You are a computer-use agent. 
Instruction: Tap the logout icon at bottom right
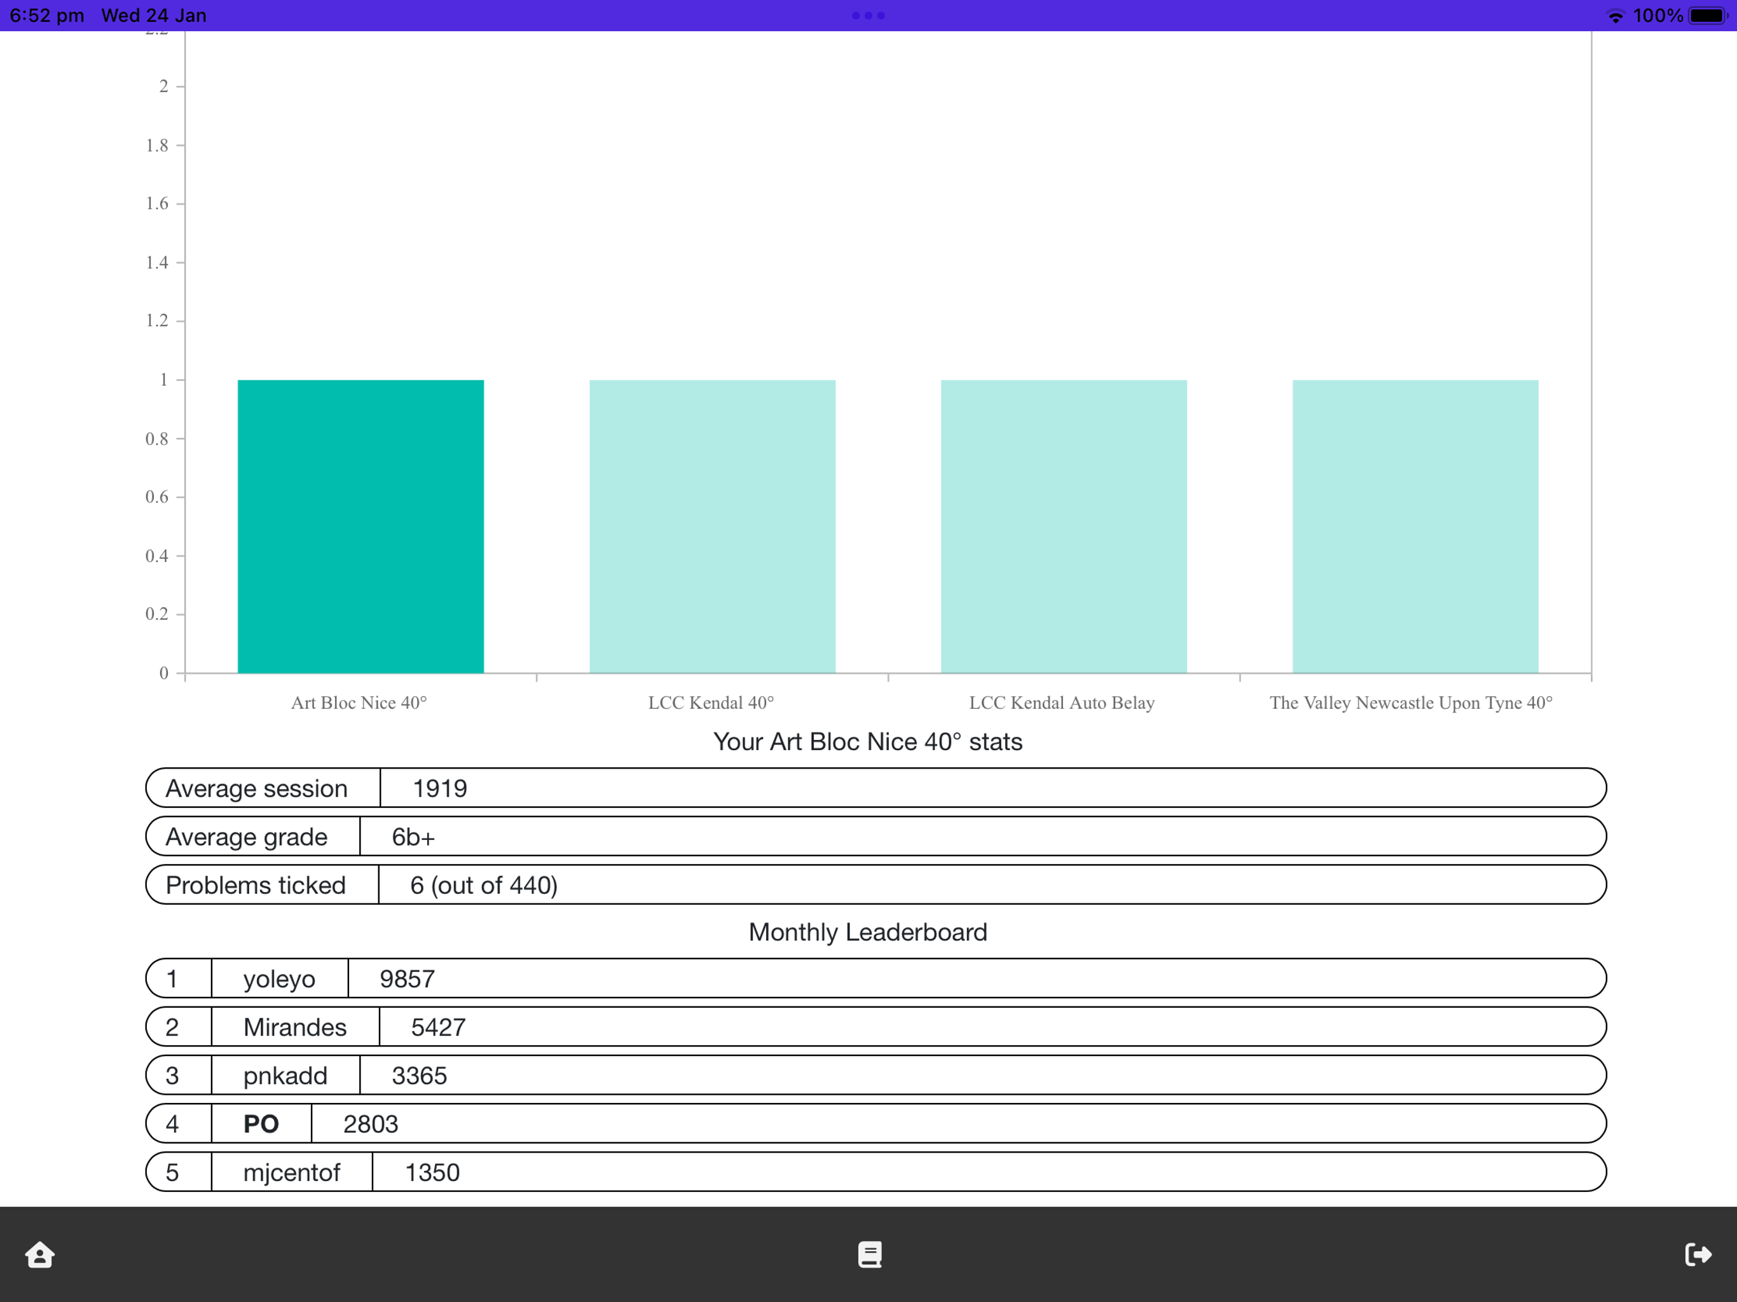1697,1254
